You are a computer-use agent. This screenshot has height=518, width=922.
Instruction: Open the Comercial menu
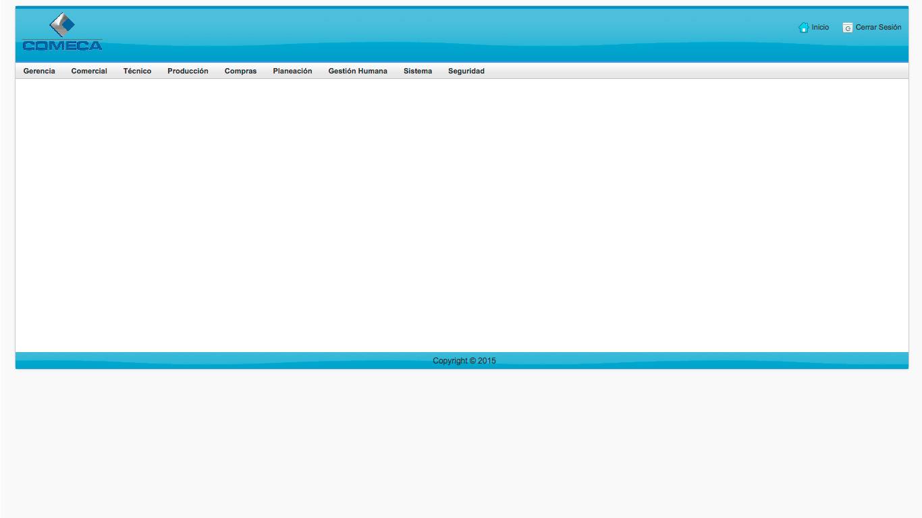(x=89, y=71)
